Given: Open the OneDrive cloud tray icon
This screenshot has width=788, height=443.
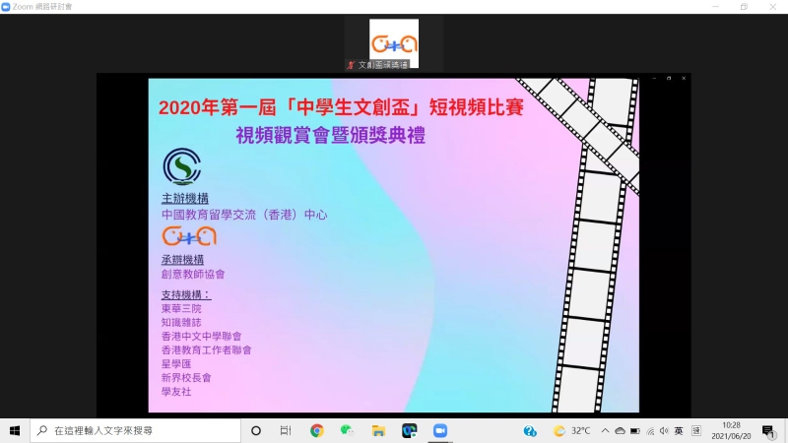Looking at the screenshot, I should pos(621,431).
